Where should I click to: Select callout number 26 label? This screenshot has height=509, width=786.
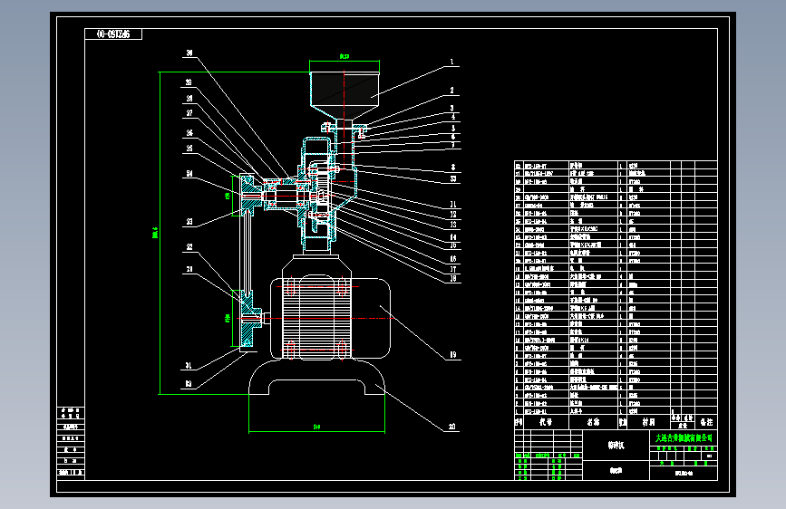[x=189, y=133]
